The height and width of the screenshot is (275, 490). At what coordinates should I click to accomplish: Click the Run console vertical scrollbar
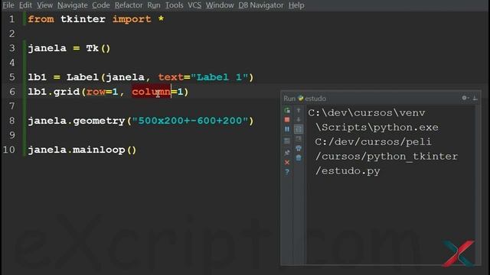(x=477, y=186)
